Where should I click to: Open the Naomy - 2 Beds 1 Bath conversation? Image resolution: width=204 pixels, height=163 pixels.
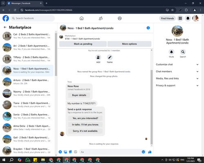pyautogui.click(x=27, y=93)
